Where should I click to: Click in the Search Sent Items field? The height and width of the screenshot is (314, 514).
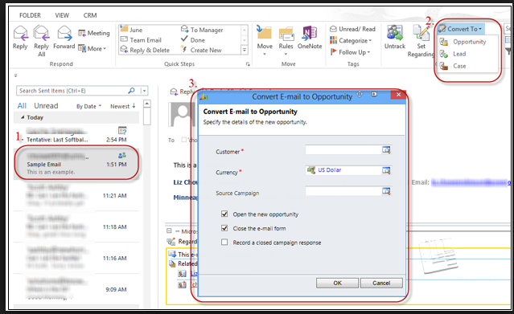pyautogui.click(x=72, y=91)
